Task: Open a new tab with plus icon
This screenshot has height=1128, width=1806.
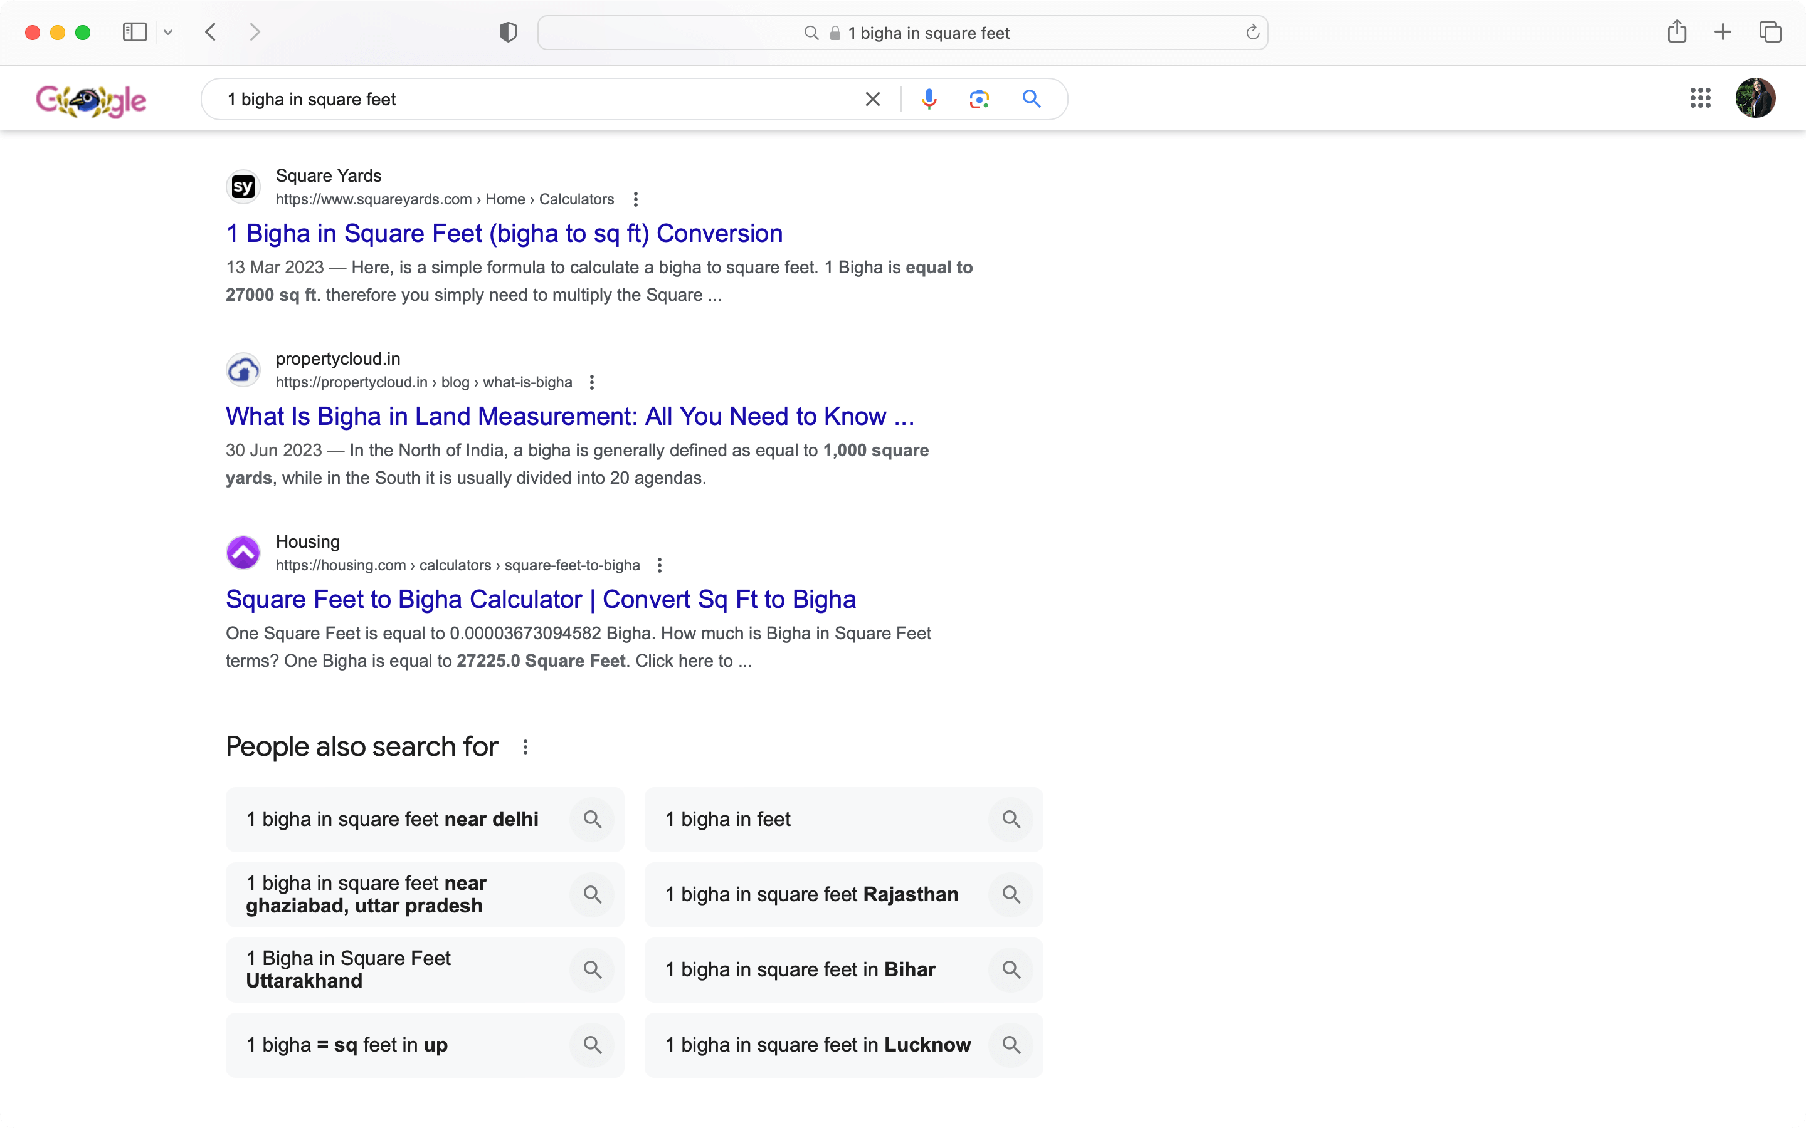Action: [x=1723, y=32]
